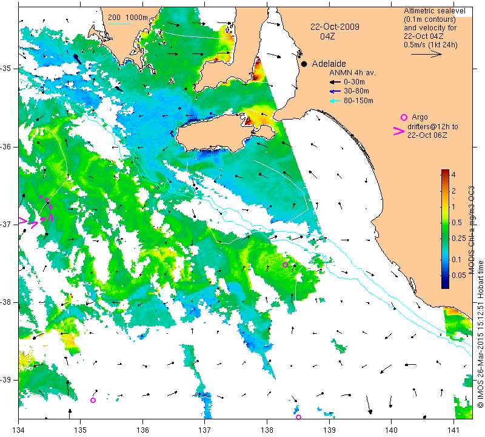Screen dimensions: 485x437
Task: Click the IMOS copyright timestamp text
Action: tap(480, 334)
